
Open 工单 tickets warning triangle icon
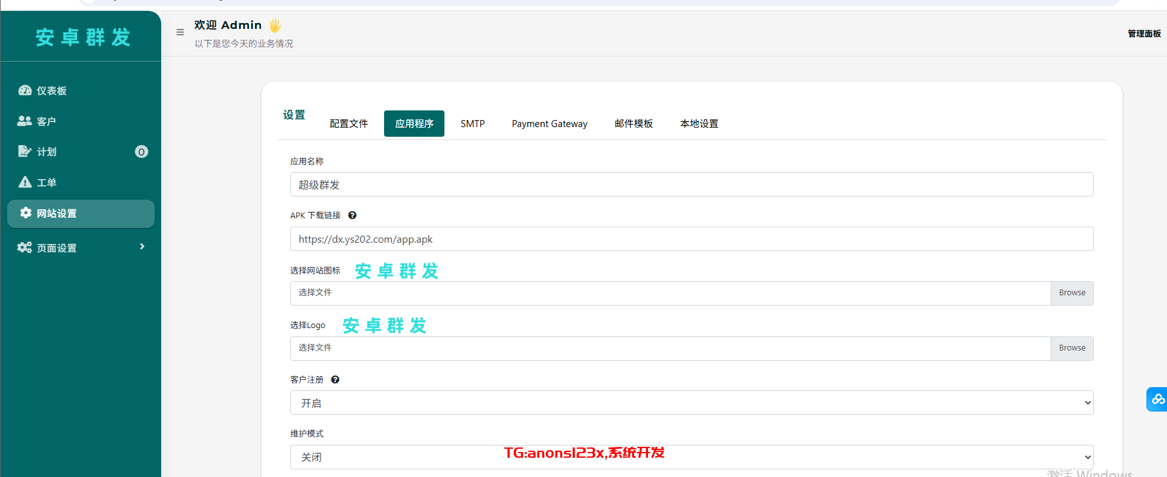(25, 182)
